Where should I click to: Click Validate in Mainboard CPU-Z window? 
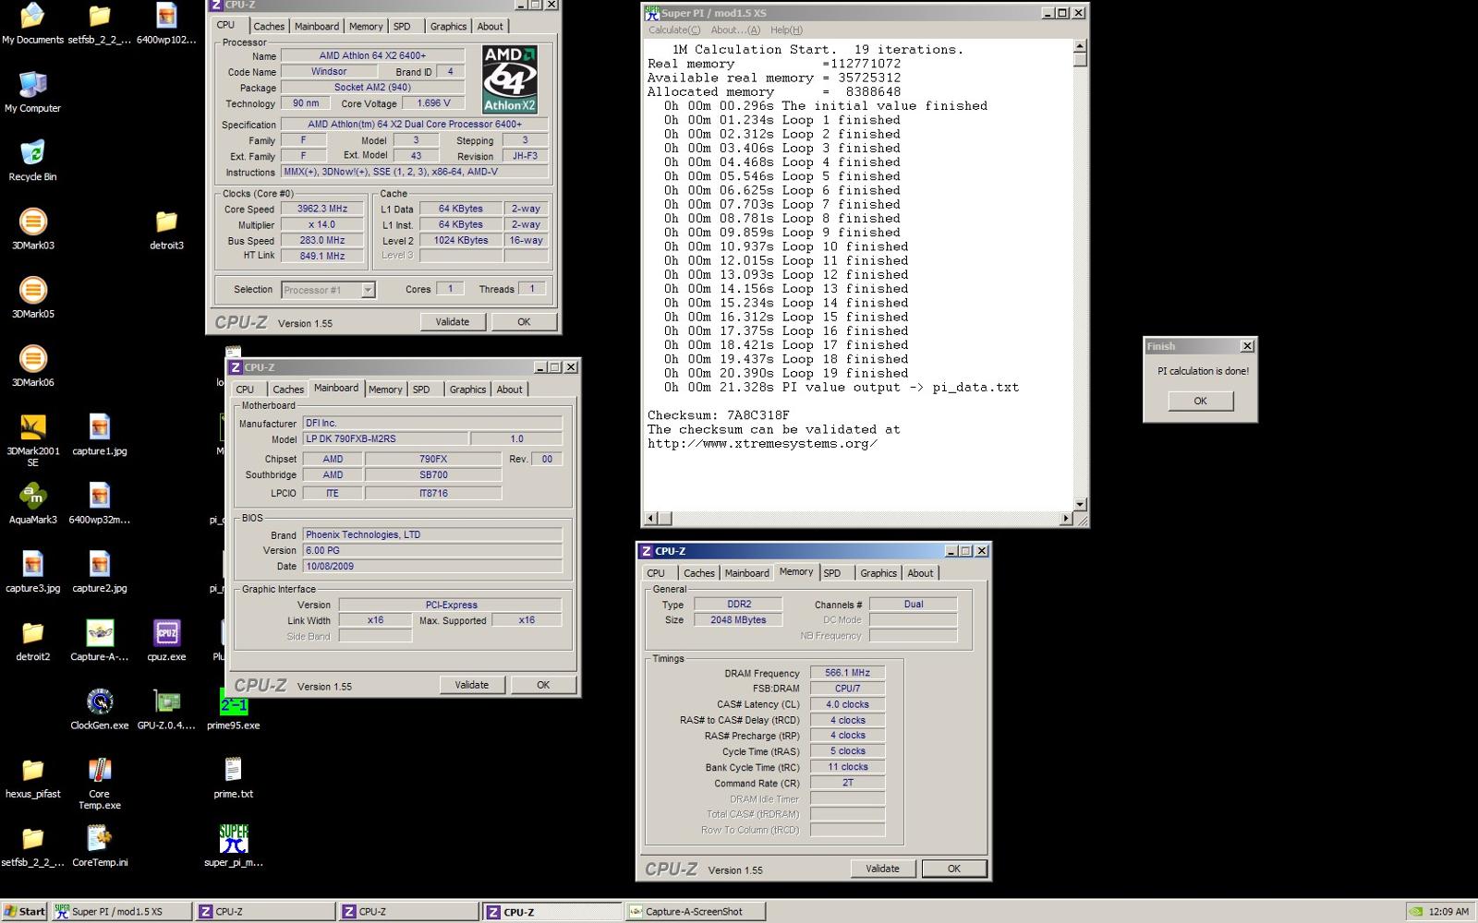(x=472, y=684)
